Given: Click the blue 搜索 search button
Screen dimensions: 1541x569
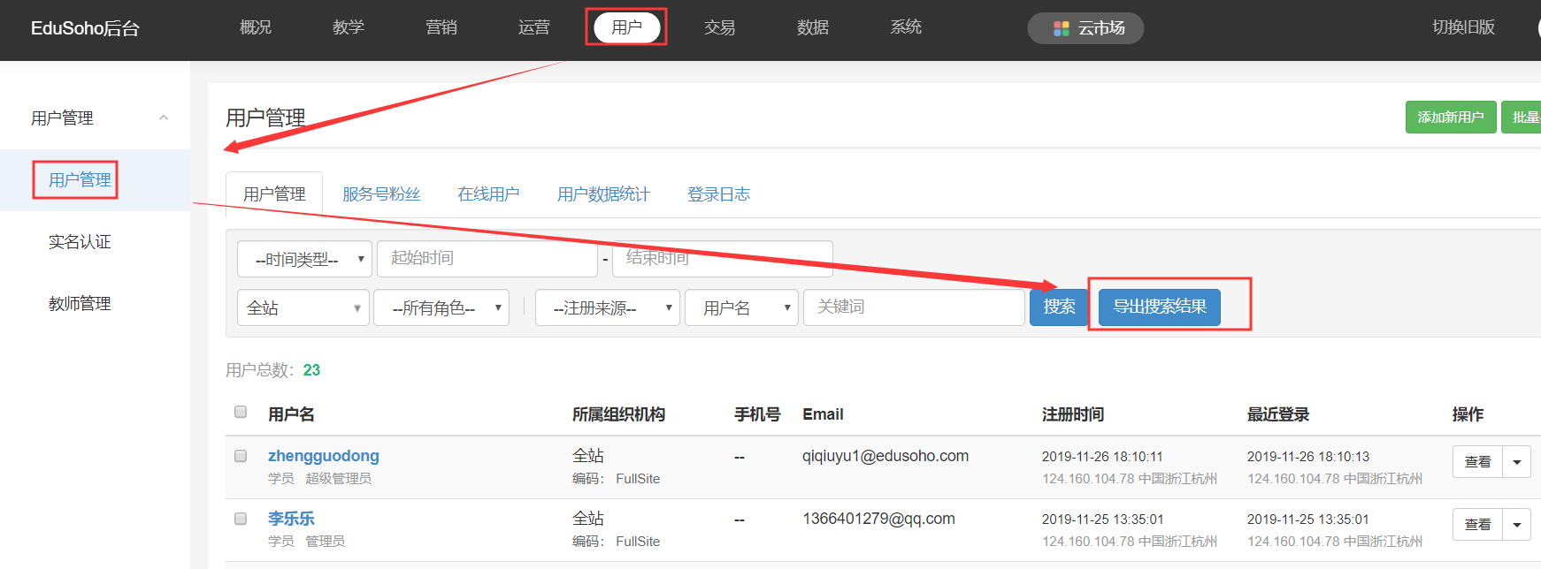Looking at the screenshot, I should (x=1058, y=307).
